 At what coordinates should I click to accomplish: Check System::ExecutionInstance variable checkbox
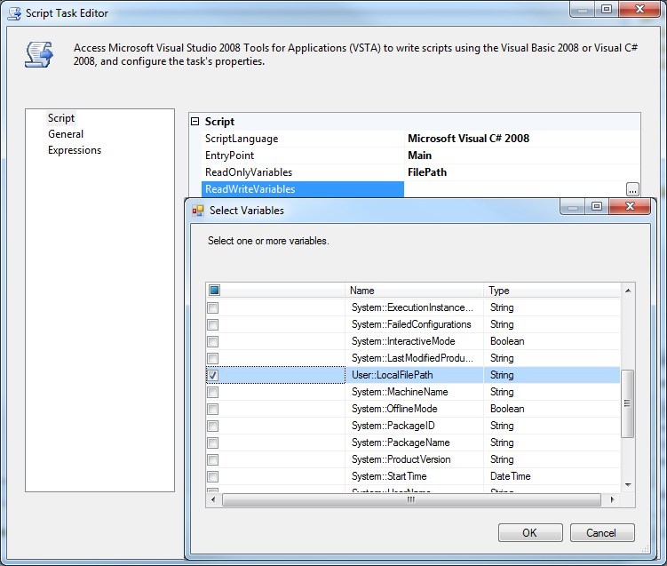[212, 307]
